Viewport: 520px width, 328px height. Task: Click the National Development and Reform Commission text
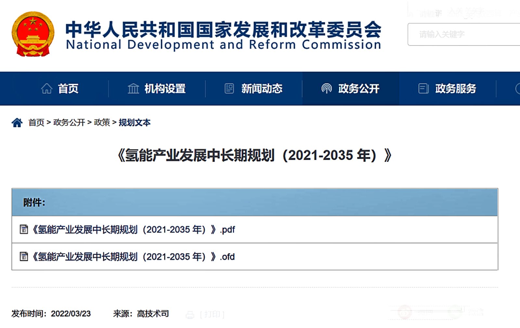click(x=223, y=45)
